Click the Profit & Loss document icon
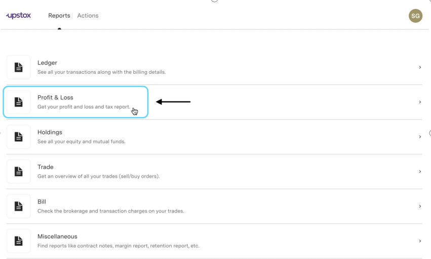 point(18,102)
